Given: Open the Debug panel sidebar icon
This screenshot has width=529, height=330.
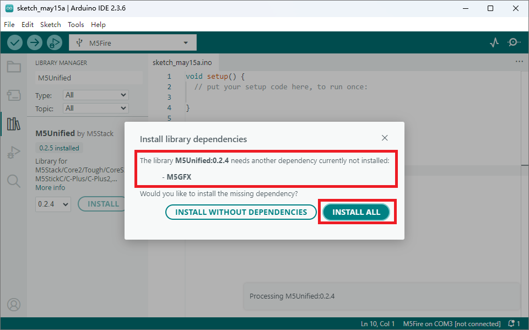Looking at the screenshot, I should click(x=14, y=153).
